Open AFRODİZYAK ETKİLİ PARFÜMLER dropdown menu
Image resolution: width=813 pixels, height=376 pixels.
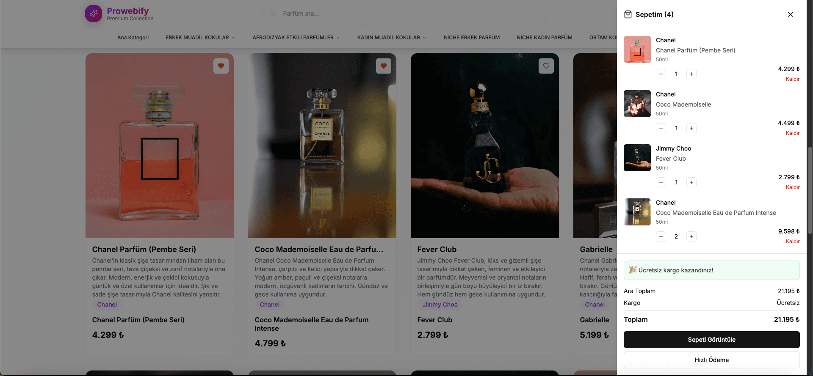[296, 38]
